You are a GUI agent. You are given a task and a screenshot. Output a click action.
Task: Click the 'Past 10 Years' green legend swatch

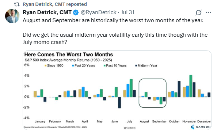pos(104,66)
